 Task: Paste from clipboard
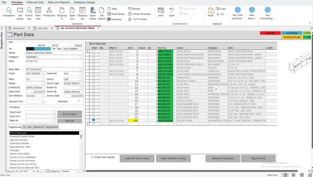pyautogui.click(x=211, y=12)
